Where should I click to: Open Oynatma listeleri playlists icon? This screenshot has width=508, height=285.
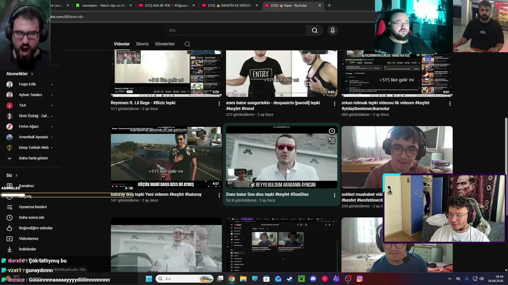10,207
